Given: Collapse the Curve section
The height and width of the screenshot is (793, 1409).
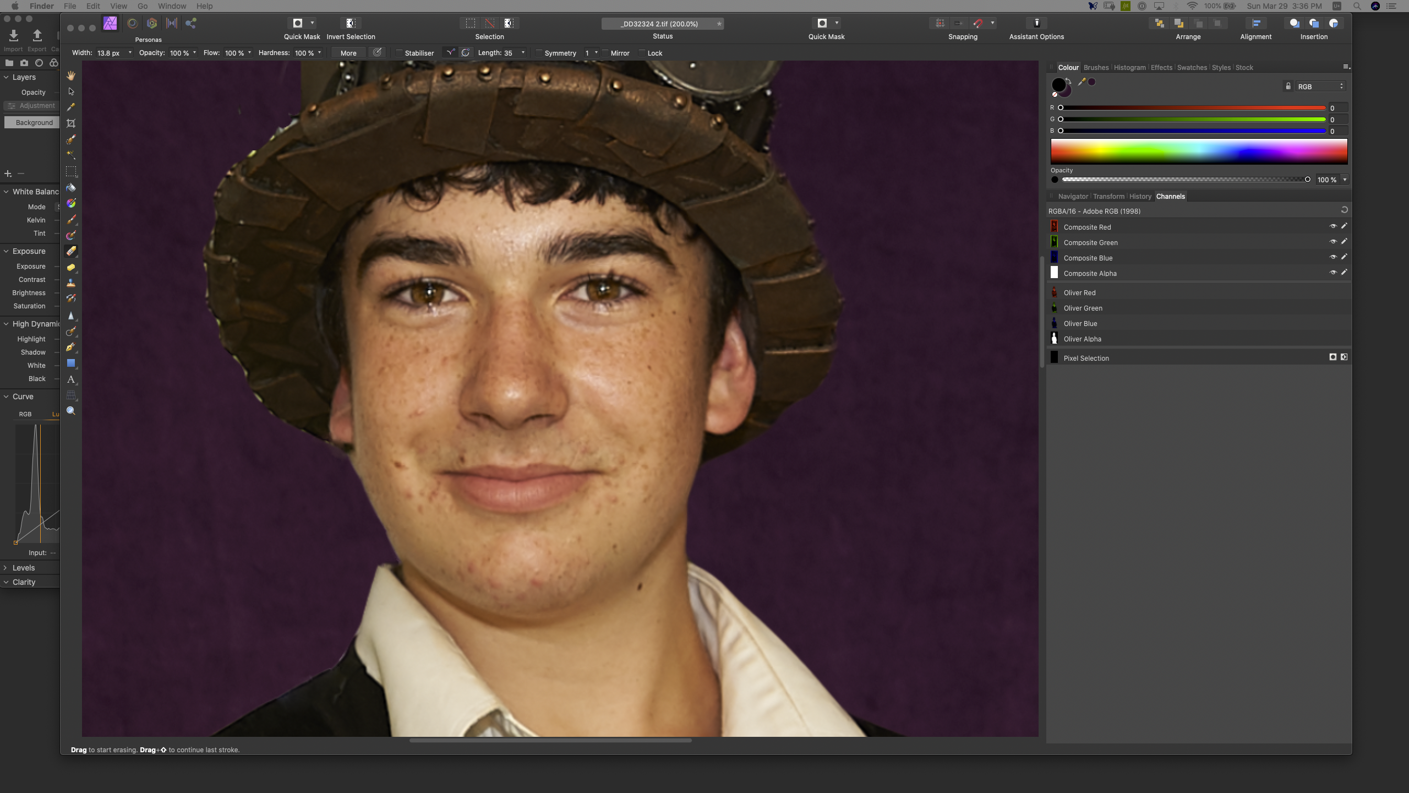Looking at the screenshot, I should [x=6, y=396].
